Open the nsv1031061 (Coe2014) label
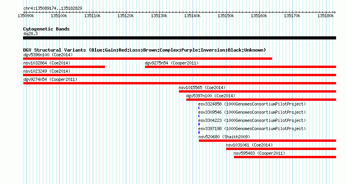This screenshot has width=347, height=184. 249,145
